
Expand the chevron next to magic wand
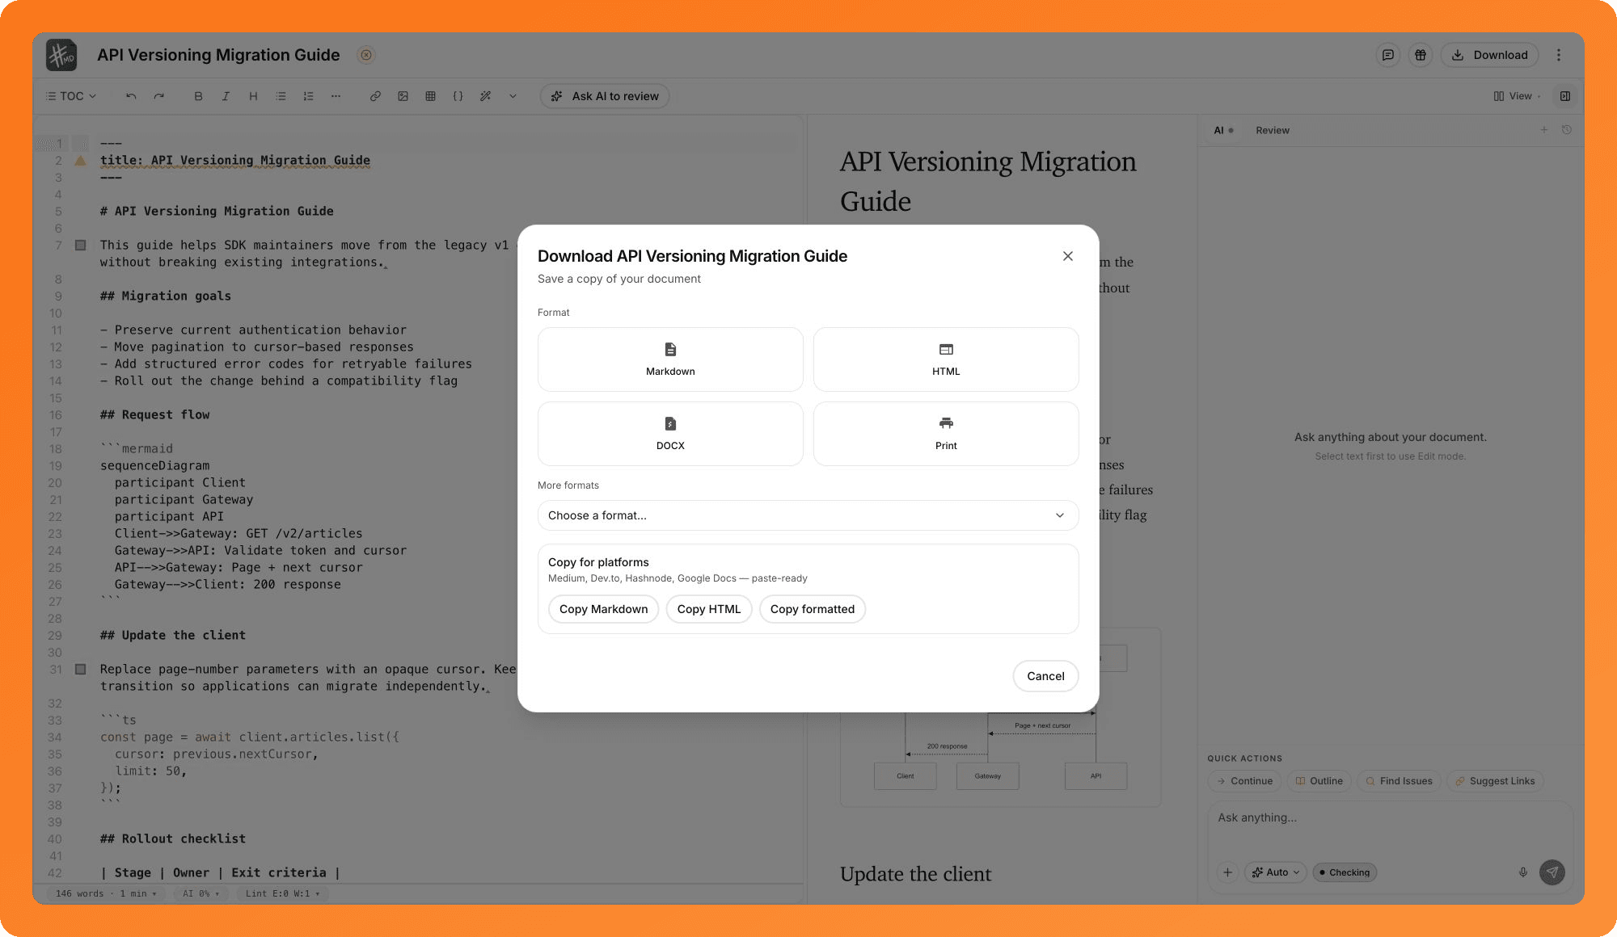(x=513, y=96)
